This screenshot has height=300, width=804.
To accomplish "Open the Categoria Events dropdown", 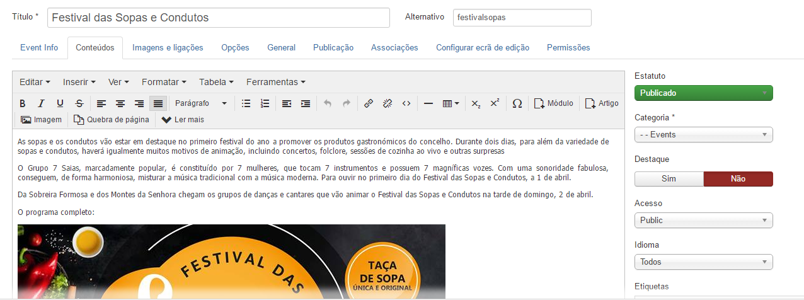I will click(x=703, y=135).
